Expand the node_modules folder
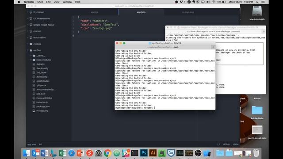The image size is (283, 159). 31,60
